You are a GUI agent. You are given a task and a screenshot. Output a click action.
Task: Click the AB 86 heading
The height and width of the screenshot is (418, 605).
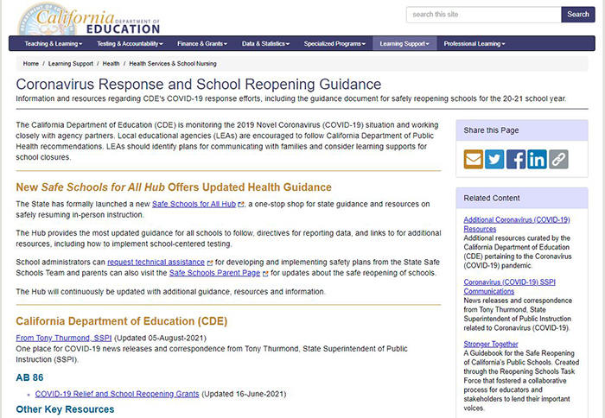tap(29, 377)
